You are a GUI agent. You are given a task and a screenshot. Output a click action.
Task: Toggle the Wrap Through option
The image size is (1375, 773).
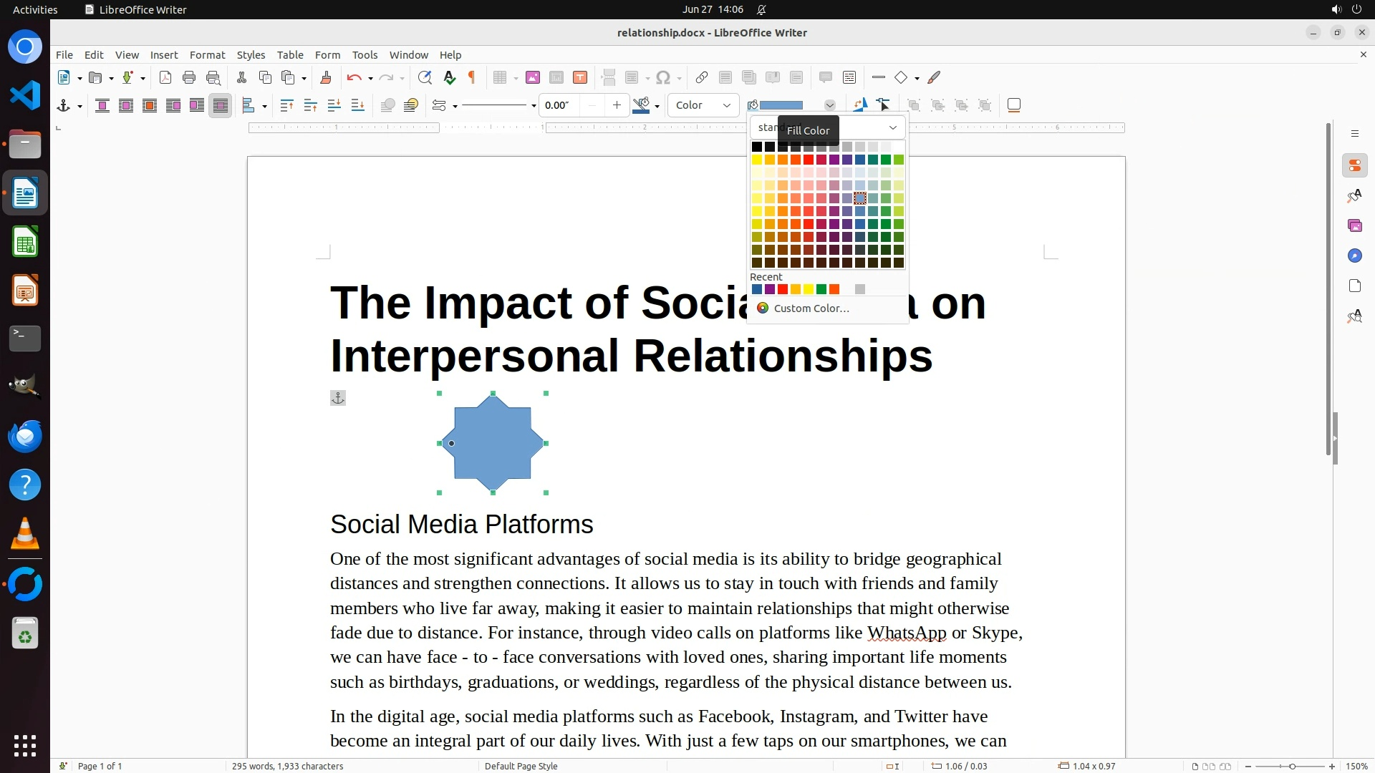pos(221,105)
